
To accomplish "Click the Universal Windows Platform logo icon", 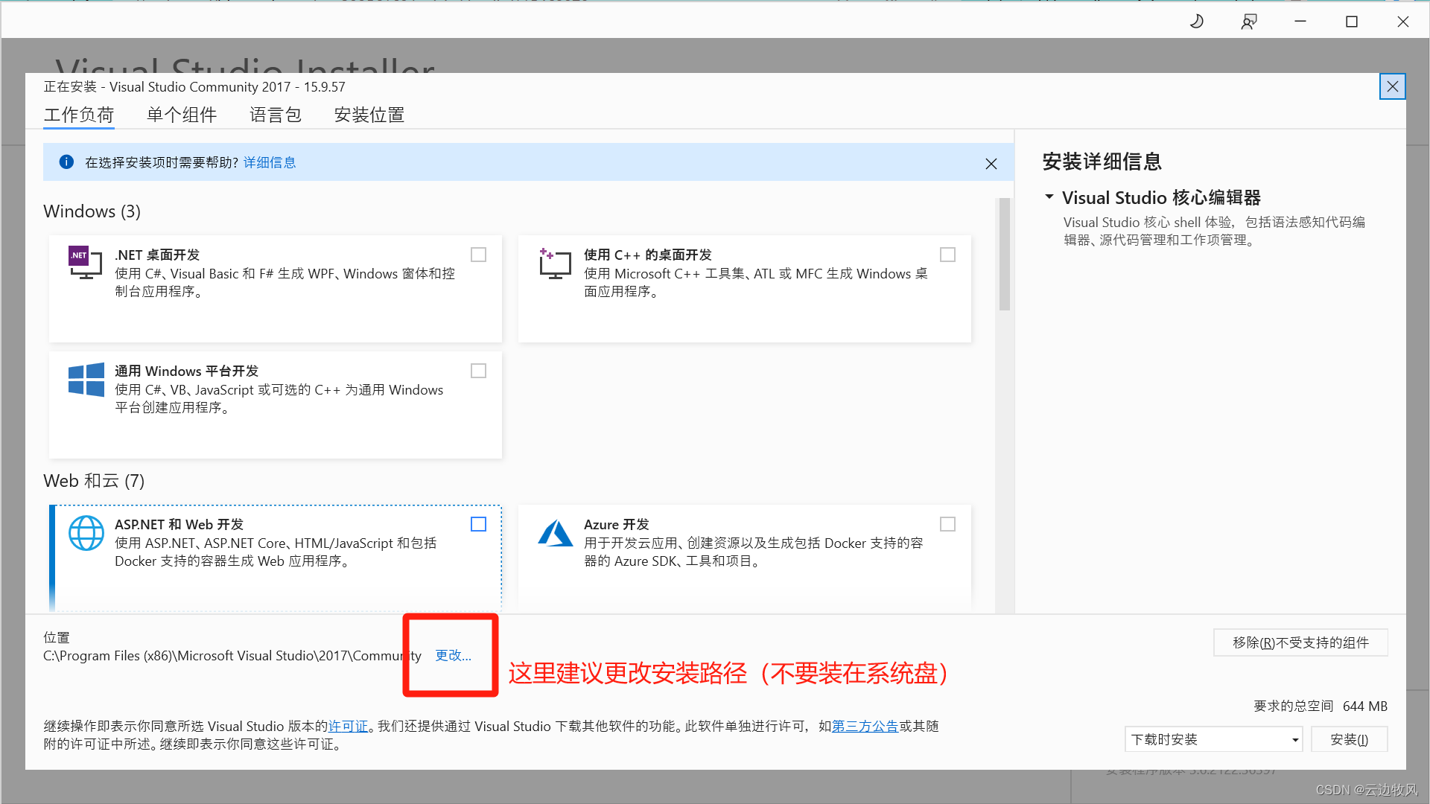I will click(86, 380).
